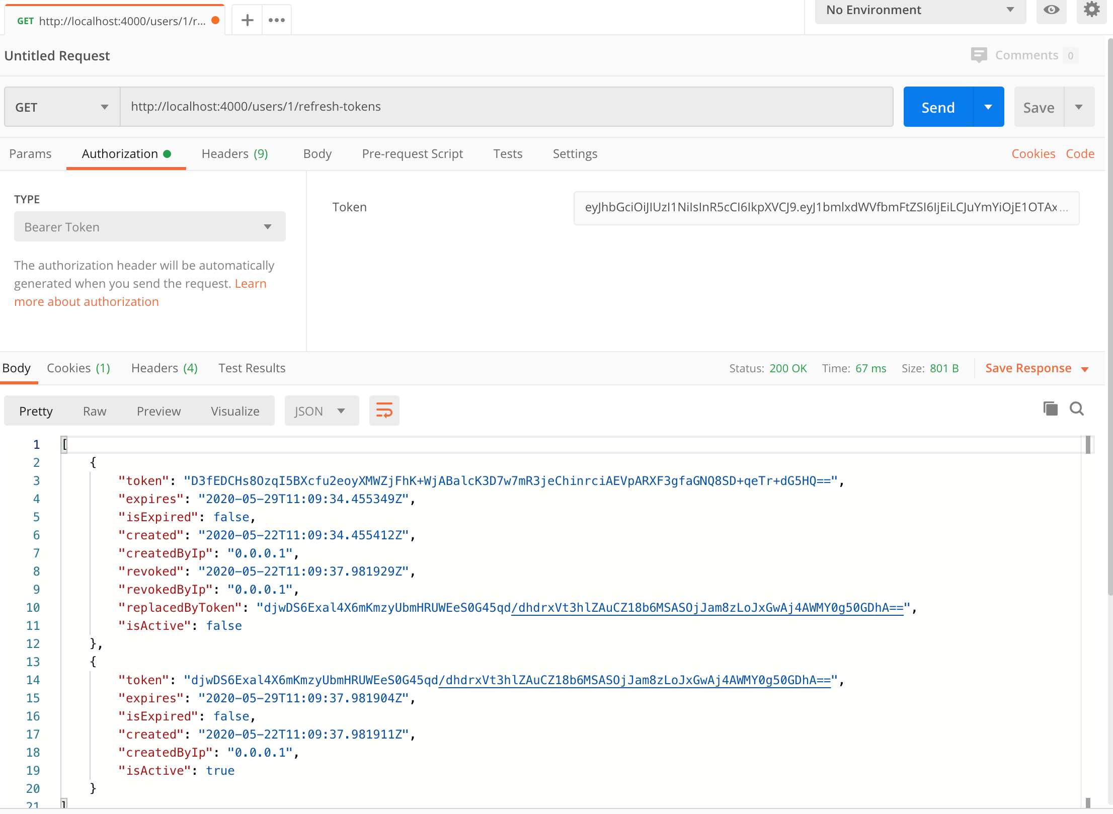
Task: Toggle line wrapping in the response viewer
Action: [384, 411]
